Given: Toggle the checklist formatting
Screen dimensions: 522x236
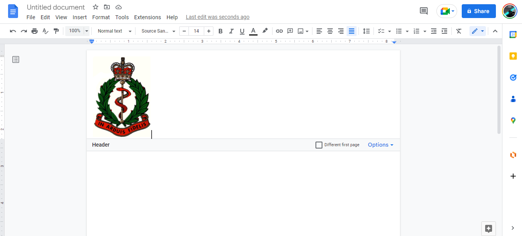Looking at the screenshot, I should pos(381,31).
